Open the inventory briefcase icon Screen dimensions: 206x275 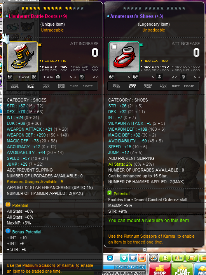pos(203,258)
